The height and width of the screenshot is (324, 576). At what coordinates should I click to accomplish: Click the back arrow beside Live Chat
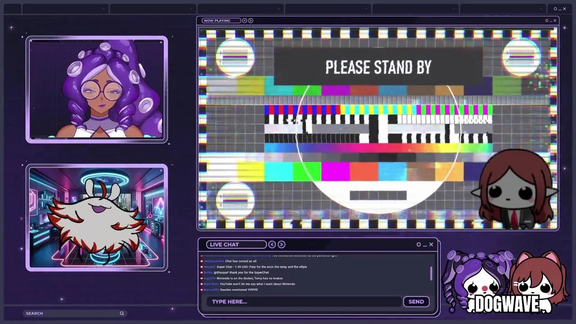(272, 244)
